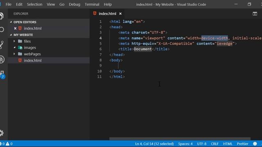Minimize the VS Code window
The width and height of the screenshot is (262, 147).
click(236, 4)
